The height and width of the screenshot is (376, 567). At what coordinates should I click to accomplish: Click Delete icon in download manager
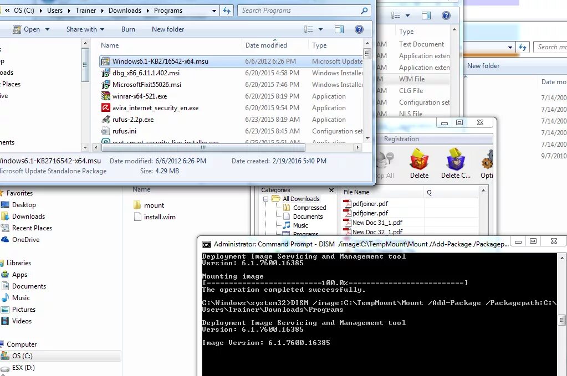pos(419,163)
